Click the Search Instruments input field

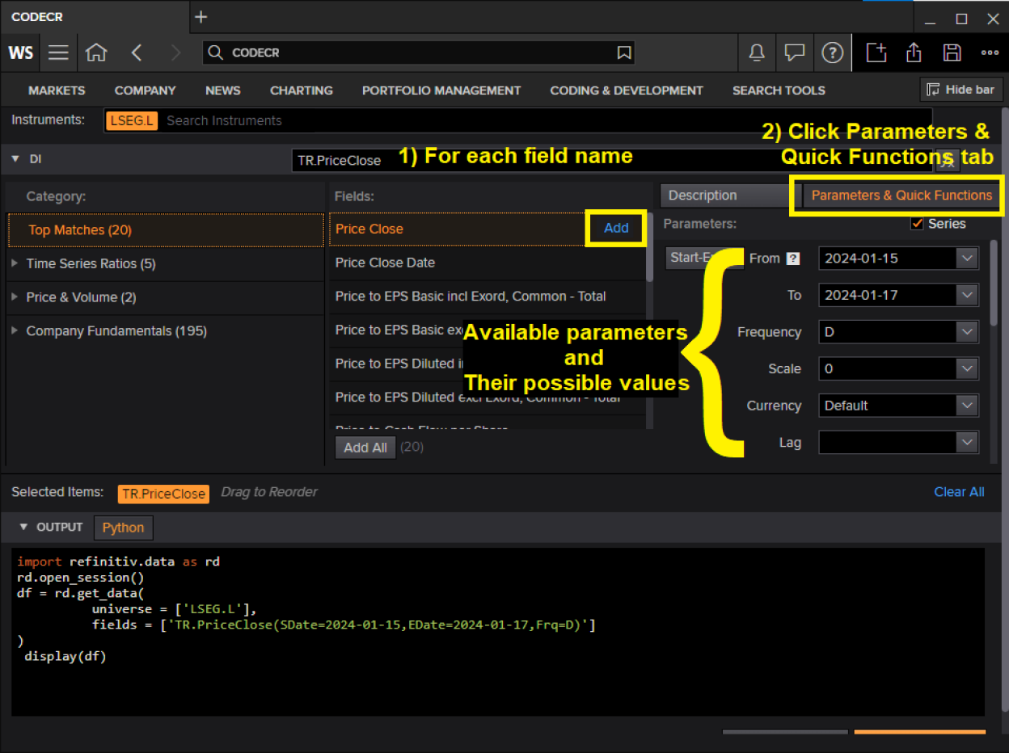(x=542, y=120)
